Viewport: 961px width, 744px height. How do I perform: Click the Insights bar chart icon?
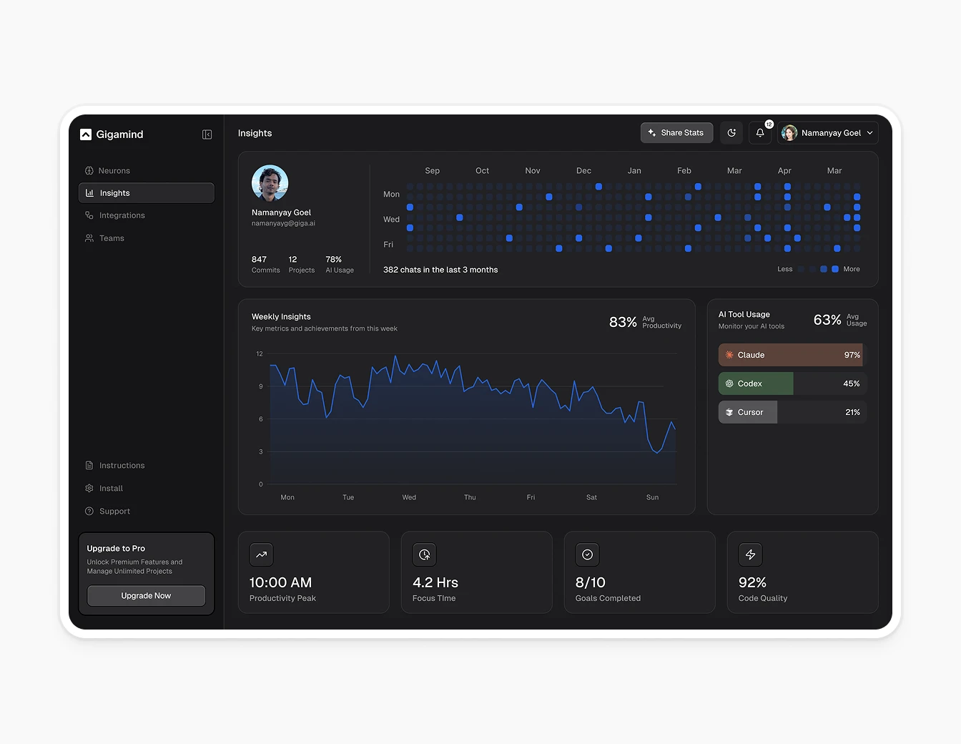(x=89, y=192)
